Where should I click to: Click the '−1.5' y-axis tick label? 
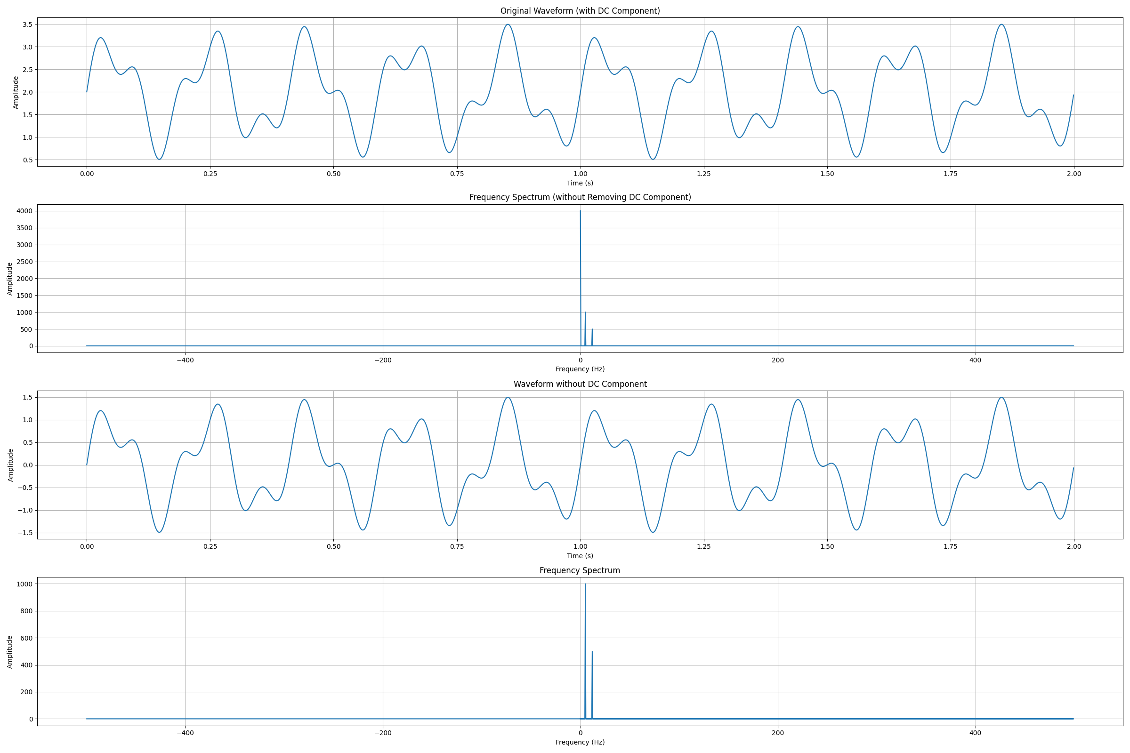(24, 533)
